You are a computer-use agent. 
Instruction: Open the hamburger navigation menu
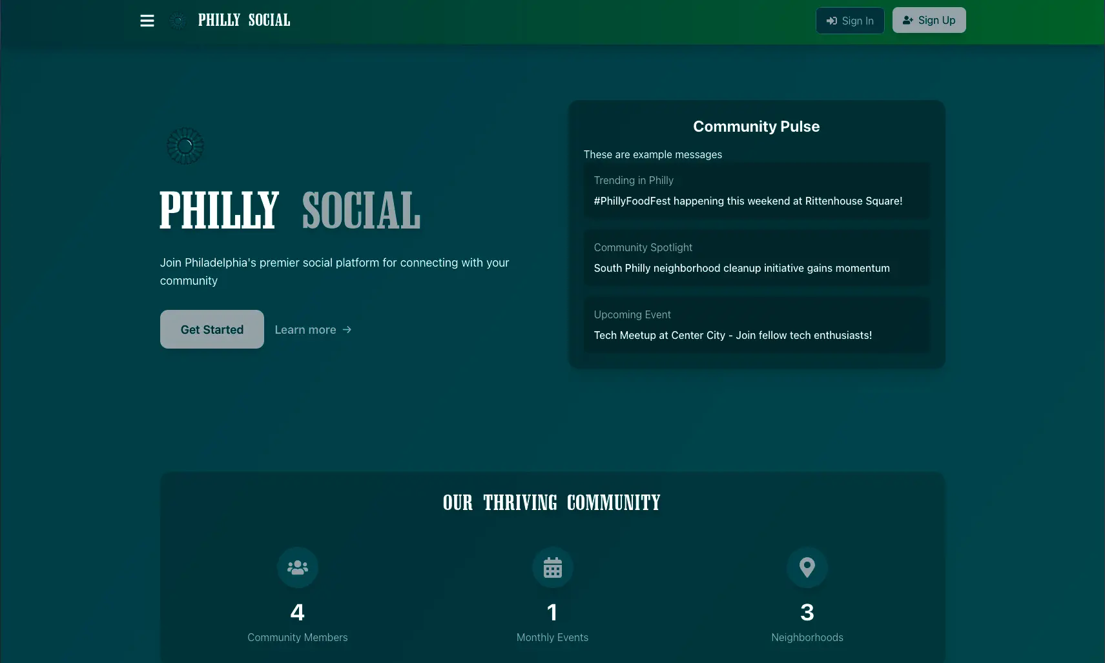click(147, 20)
